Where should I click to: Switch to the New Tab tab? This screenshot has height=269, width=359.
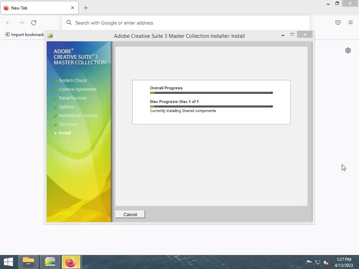tap(39, 8)
